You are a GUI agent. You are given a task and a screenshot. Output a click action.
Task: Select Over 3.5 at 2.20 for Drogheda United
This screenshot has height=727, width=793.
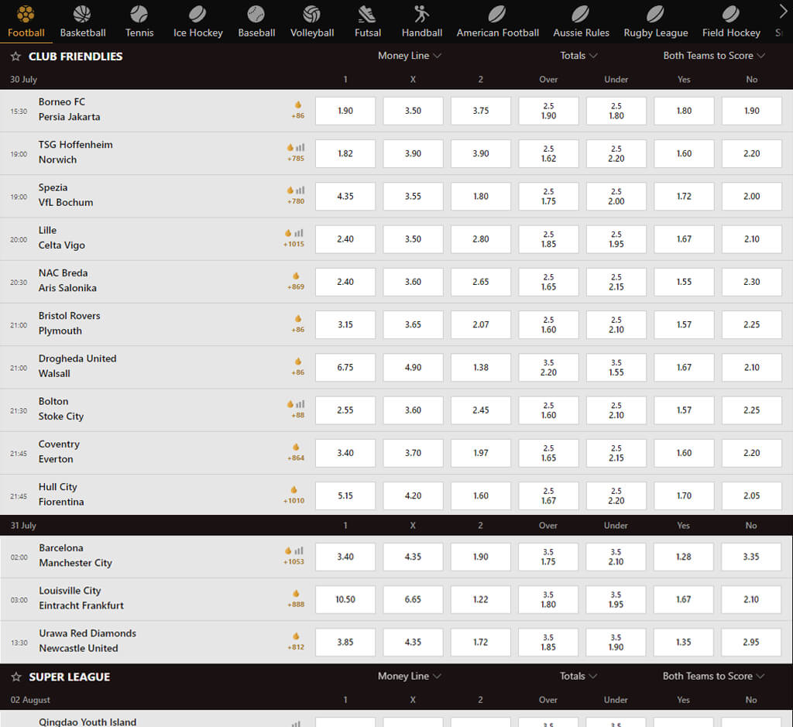549,368
